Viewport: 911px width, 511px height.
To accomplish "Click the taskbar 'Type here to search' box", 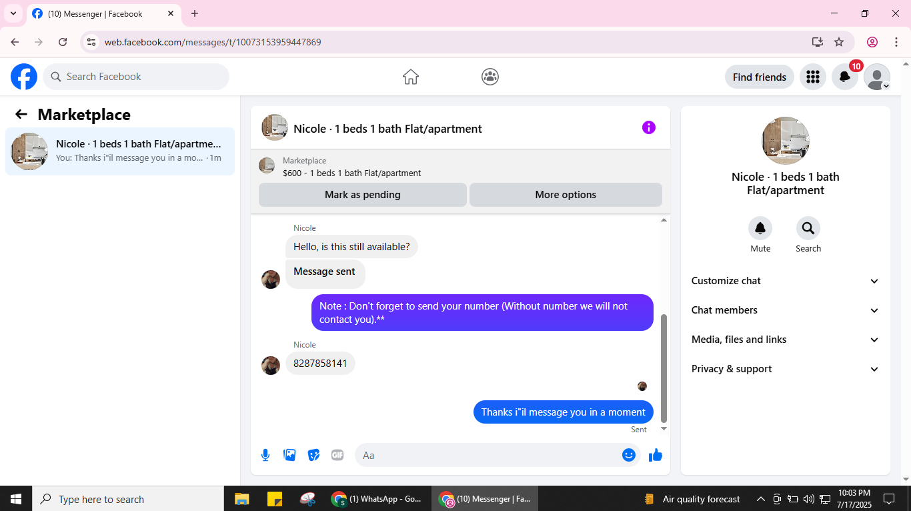I will (x=128, y=499).
